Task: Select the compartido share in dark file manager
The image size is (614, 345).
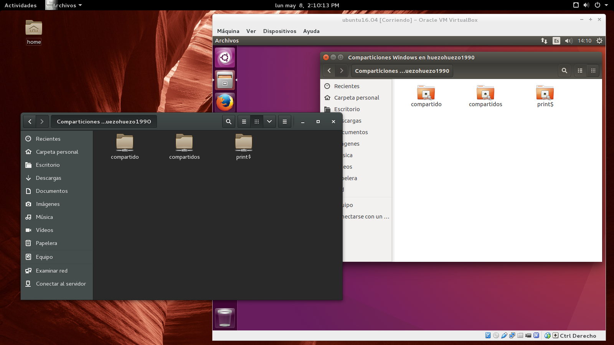Action: [x=125, y=147]
